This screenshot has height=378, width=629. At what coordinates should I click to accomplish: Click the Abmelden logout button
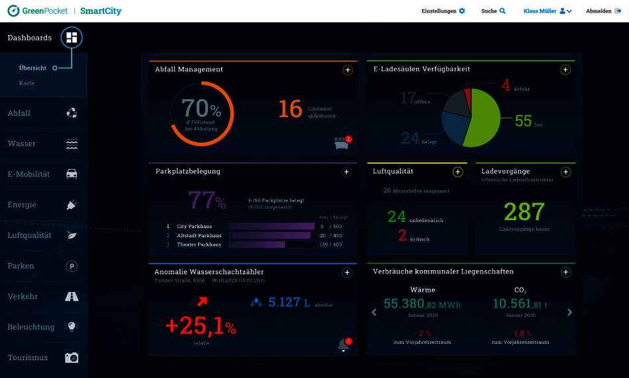coord(602,11)
